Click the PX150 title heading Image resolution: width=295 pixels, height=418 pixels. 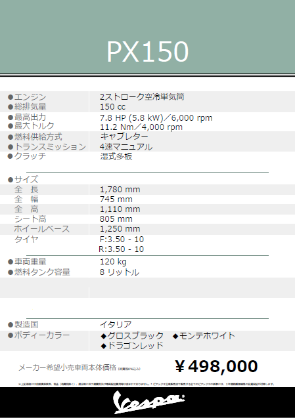(x=148, y=52)
